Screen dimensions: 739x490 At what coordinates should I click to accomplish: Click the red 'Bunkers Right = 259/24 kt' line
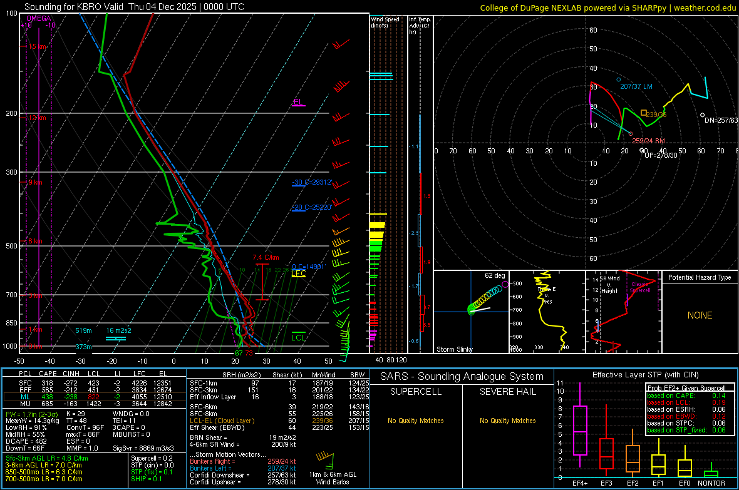[x=243, y=461]
